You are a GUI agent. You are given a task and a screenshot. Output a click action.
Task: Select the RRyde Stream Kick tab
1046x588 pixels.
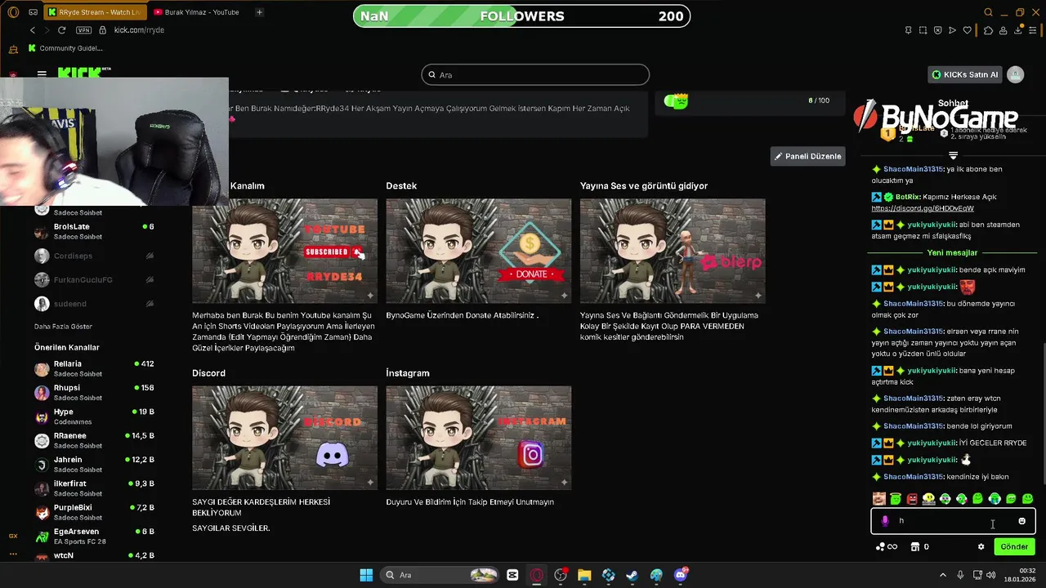pyautogui.click(x=94, y=12)
